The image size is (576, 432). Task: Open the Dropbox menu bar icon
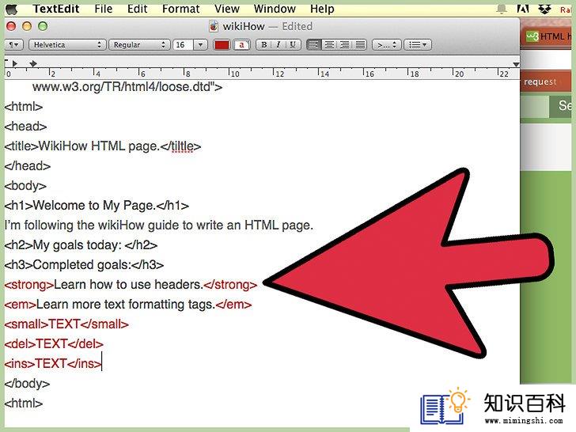[x=544, y=9]
